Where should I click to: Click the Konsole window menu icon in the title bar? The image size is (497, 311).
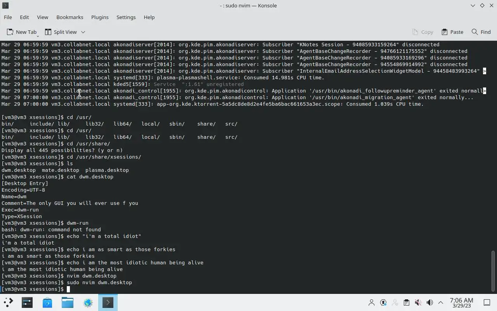pos(5,5)
